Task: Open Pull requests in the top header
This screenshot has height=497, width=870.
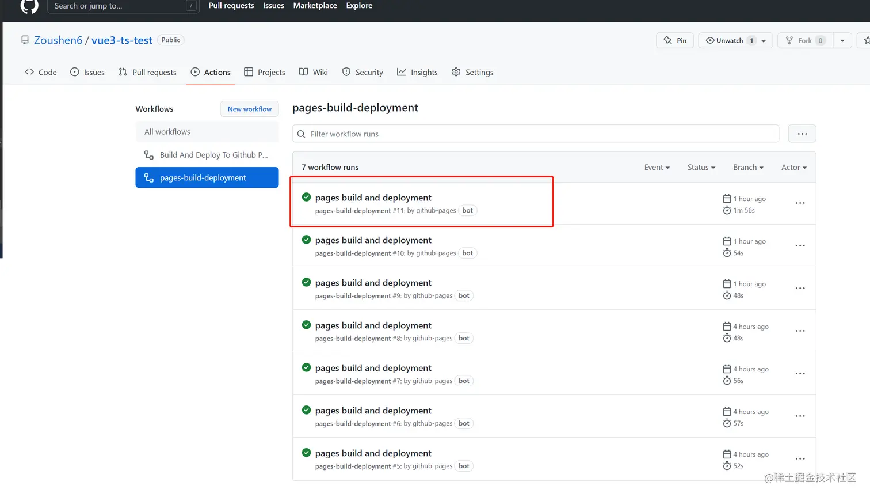Action: pyautogui.click(x=231, y=6)
